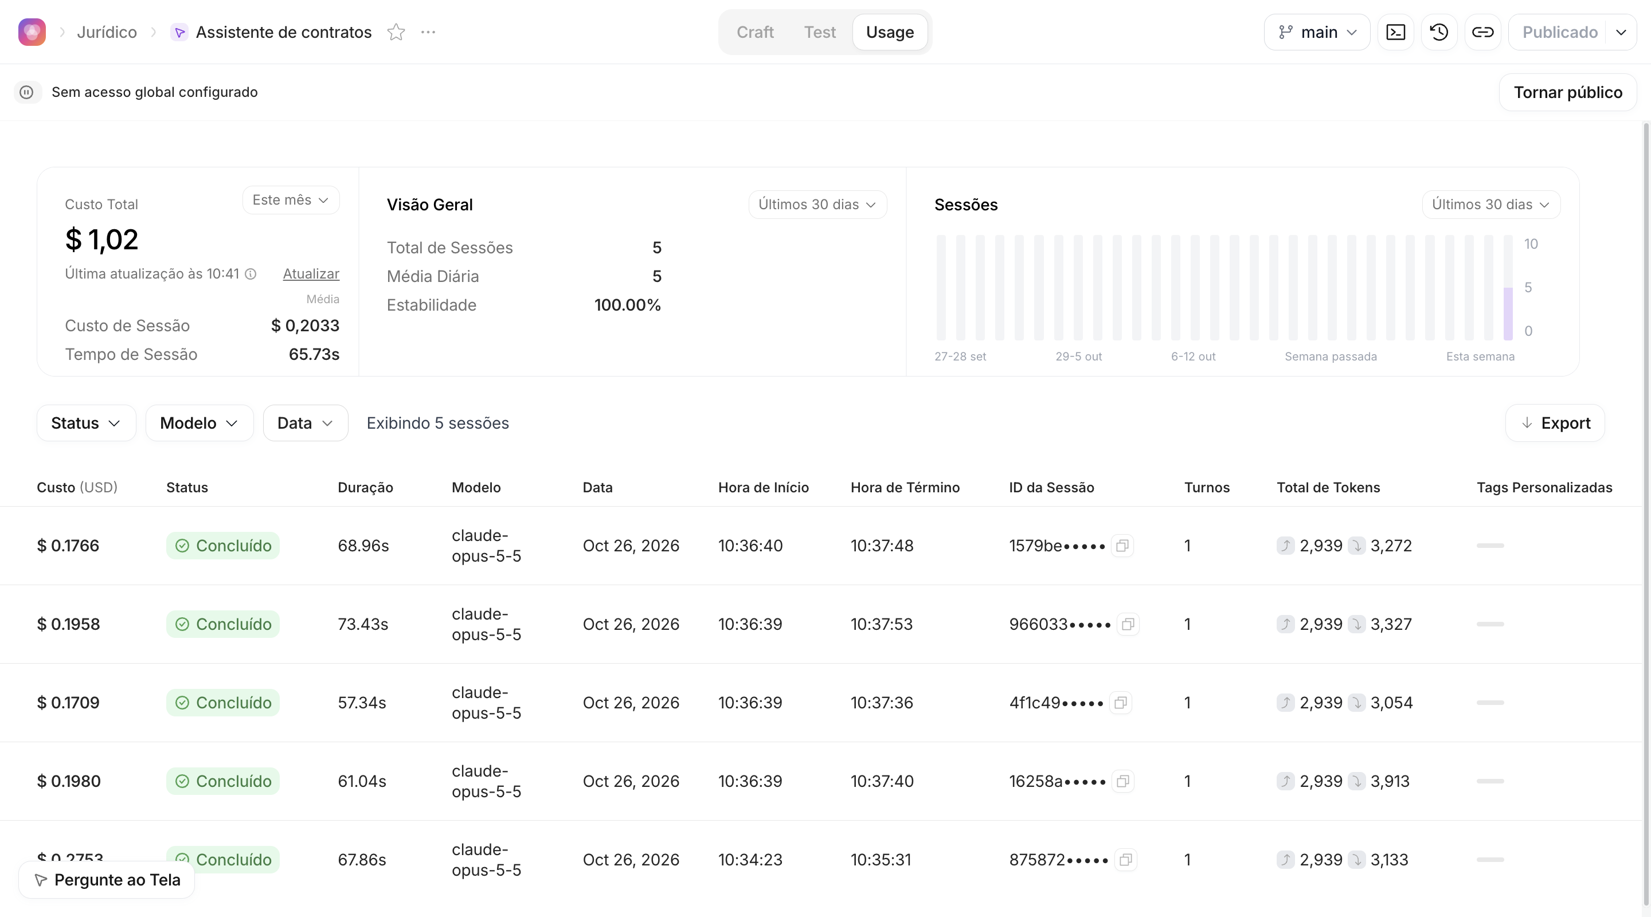1651x917 pixels.
Task: Open the Status filter dropdown
Action: [x=86, y=423]
